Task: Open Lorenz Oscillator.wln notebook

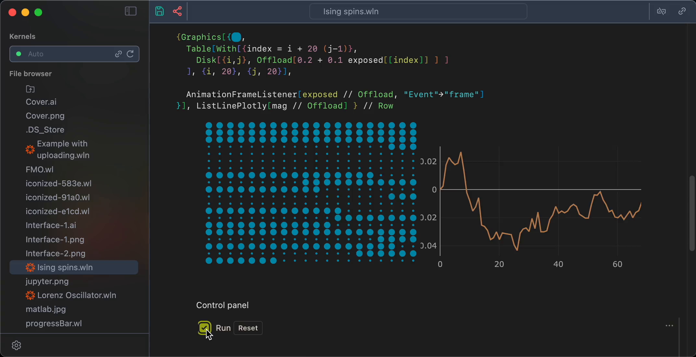Action: click(x=77, y=295)
